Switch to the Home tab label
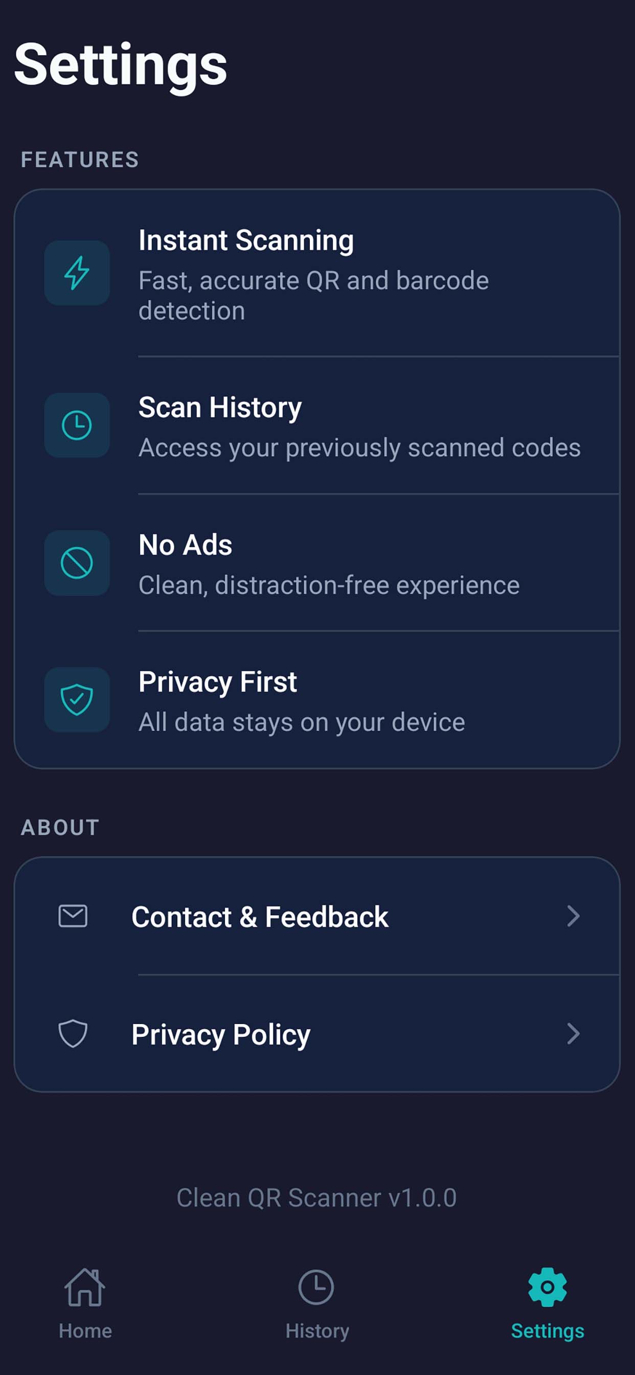 point(85,1330)
